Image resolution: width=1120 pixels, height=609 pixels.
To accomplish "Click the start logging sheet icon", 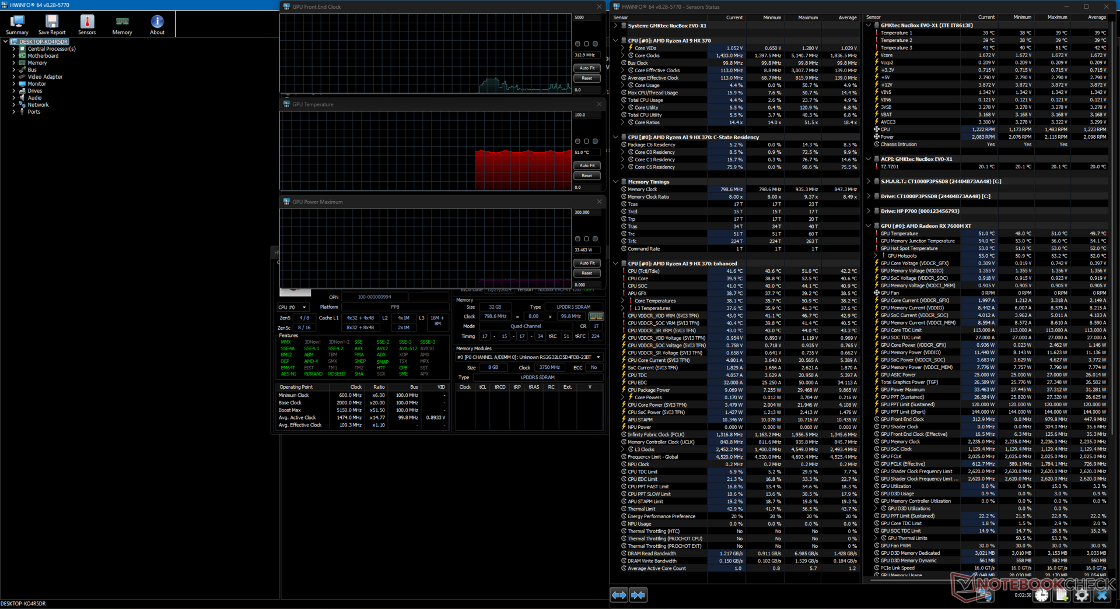I will coord(1062,595).
